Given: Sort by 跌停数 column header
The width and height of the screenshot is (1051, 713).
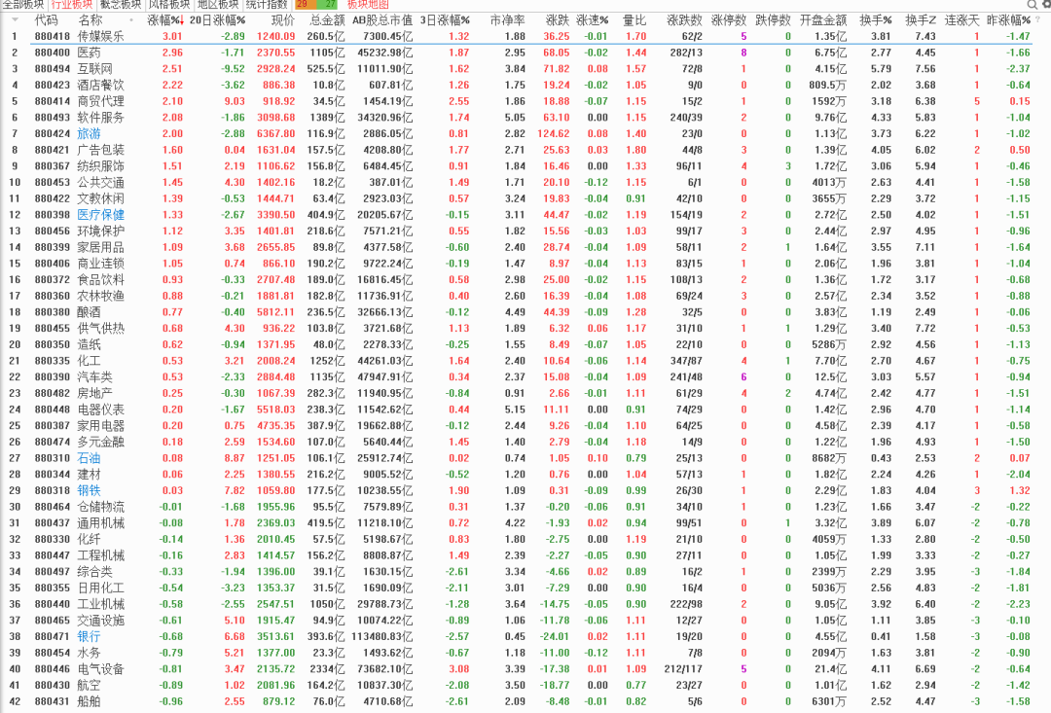Looking at the screenshot, I should [773, 20].
